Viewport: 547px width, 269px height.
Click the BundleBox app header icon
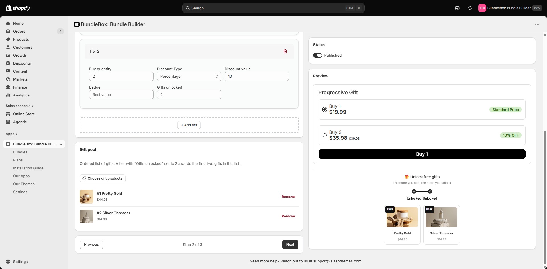pyautogui.click(x=77, y=24)
